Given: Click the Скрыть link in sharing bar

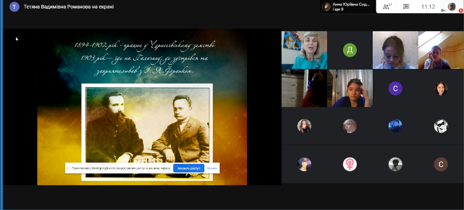Looking at the screenshot, I should coord(212,168).
